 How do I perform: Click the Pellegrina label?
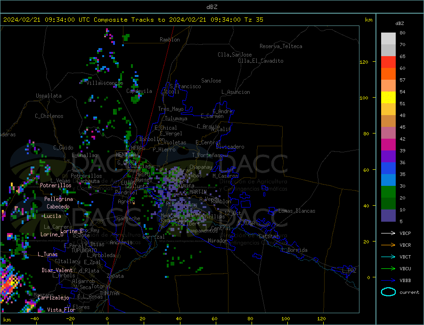pyautogui.click(x=59, y=200)
